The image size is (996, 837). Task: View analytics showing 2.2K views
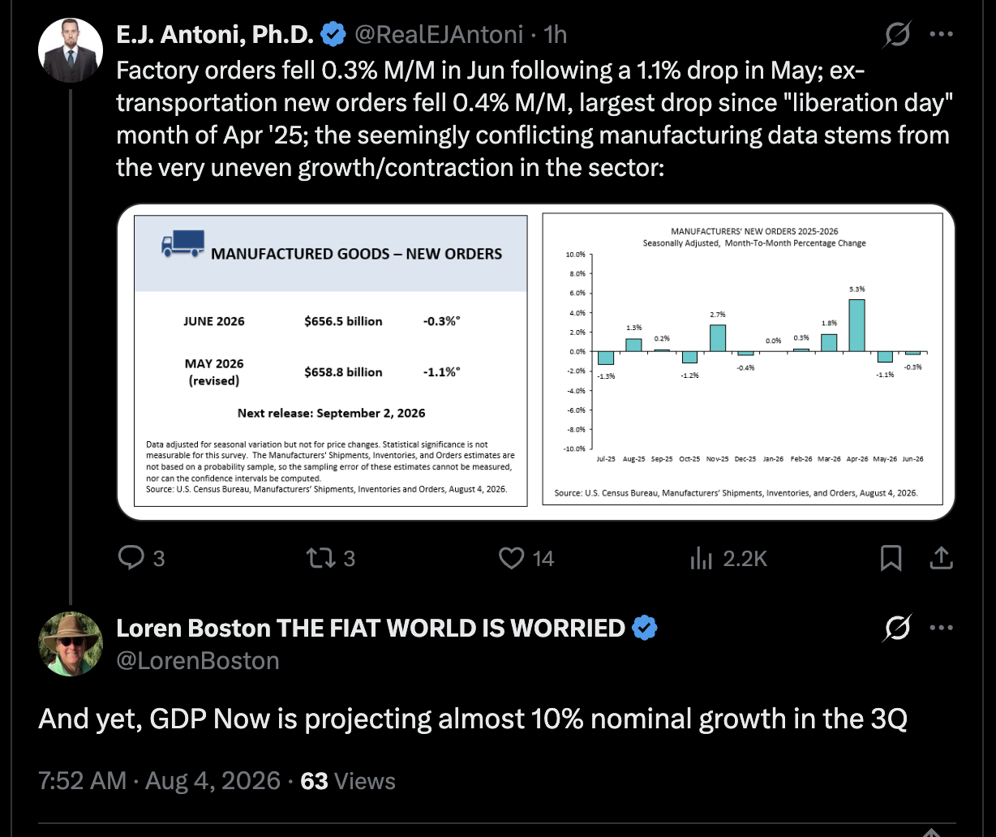(701, 558)
